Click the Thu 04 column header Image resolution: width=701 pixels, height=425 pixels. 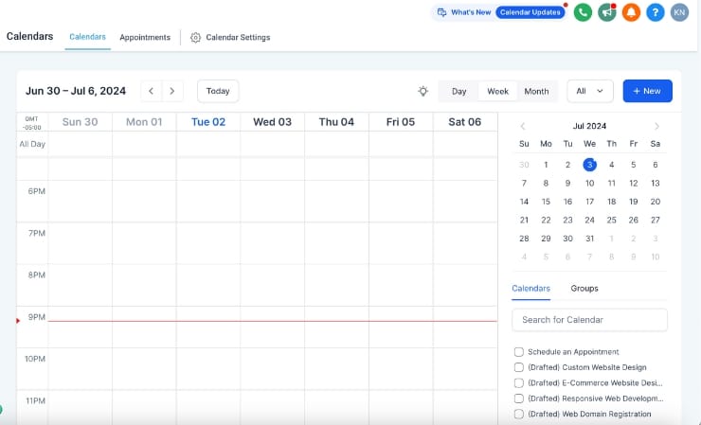[336, 122]
